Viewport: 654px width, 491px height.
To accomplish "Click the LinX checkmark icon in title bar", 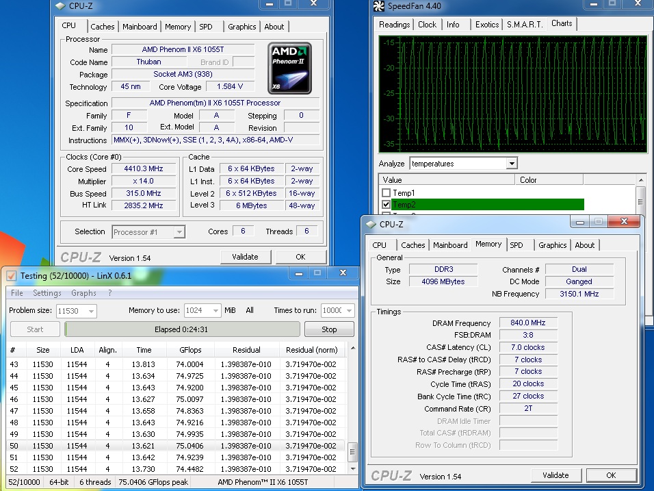I will (x=11, y=275).
